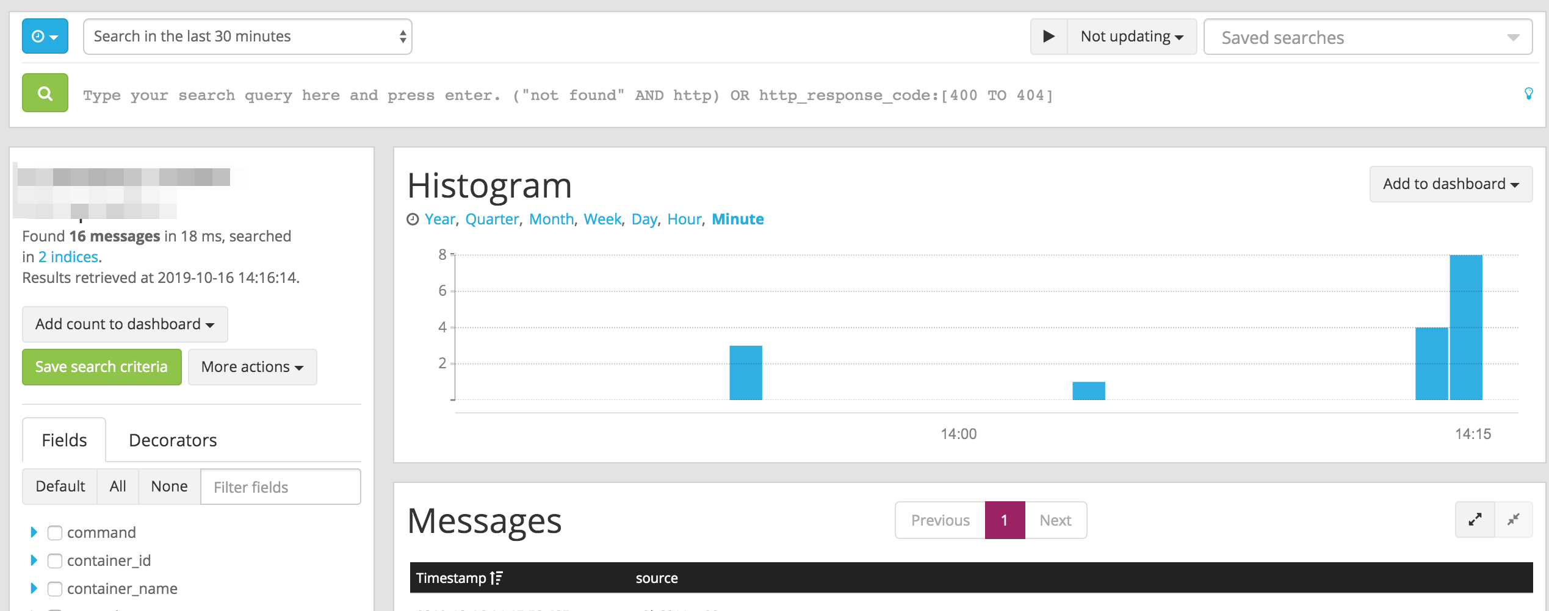Click the histogram bar of height 1
Image resolution: width=1549 pixels, height=611 pixels.
tap(1089, 391)
